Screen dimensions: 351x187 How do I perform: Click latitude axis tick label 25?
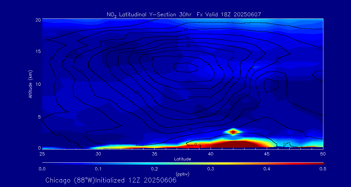[x=42, y=154]
